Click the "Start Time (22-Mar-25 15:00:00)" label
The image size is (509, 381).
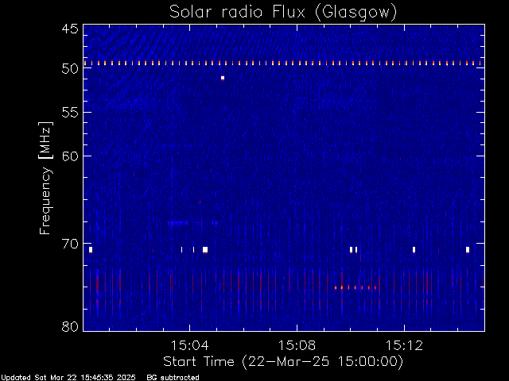coord(283,362)
